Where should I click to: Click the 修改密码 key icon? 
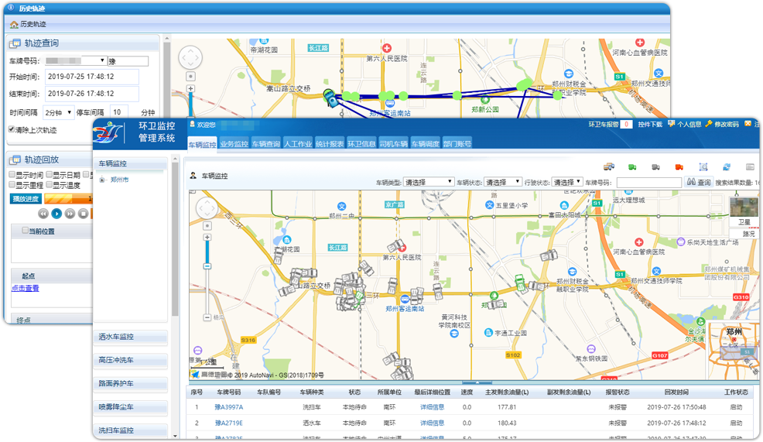[708, 124]
